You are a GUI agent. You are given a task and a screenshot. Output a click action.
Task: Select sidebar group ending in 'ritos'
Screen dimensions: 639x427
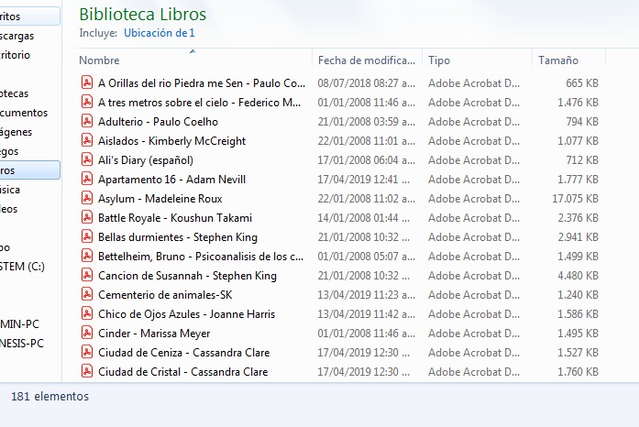(x=29, y=16)
